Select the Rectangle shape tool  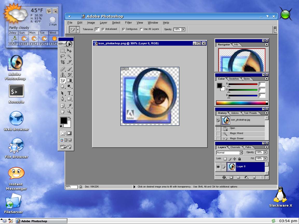tap(69, 99)
